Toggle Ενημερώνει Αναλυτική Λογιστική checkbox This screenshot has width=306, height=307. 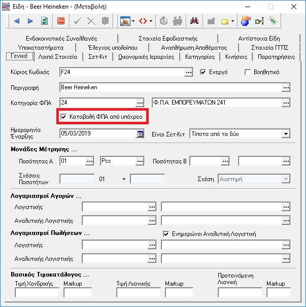[166, 234]
